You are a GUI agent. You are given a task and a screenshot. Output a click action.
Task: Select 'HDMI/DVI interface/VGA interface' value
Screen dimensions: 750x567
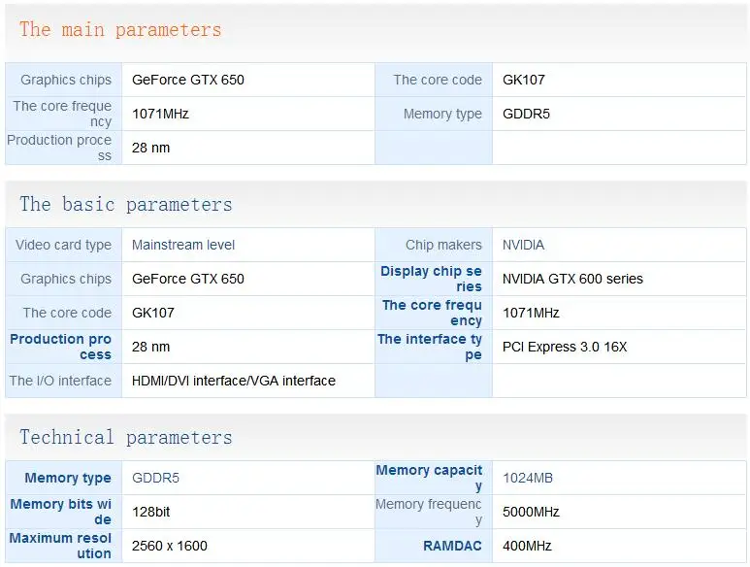(234, 381)
